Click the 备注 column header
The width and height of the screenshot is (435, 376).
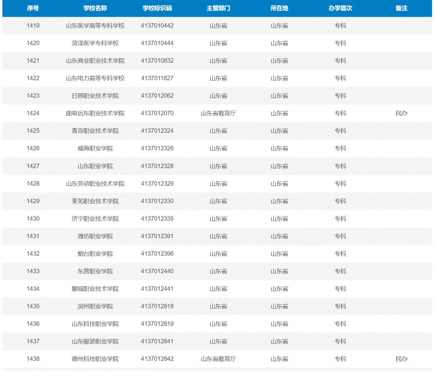click(402, 8)
